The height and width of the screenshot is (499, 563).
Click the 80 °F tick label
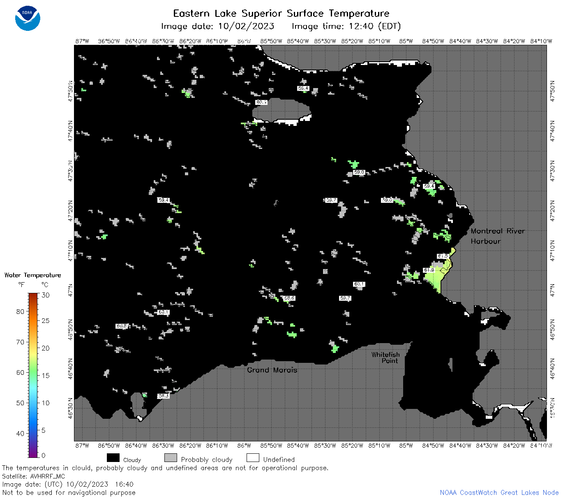tap(20, 311)
